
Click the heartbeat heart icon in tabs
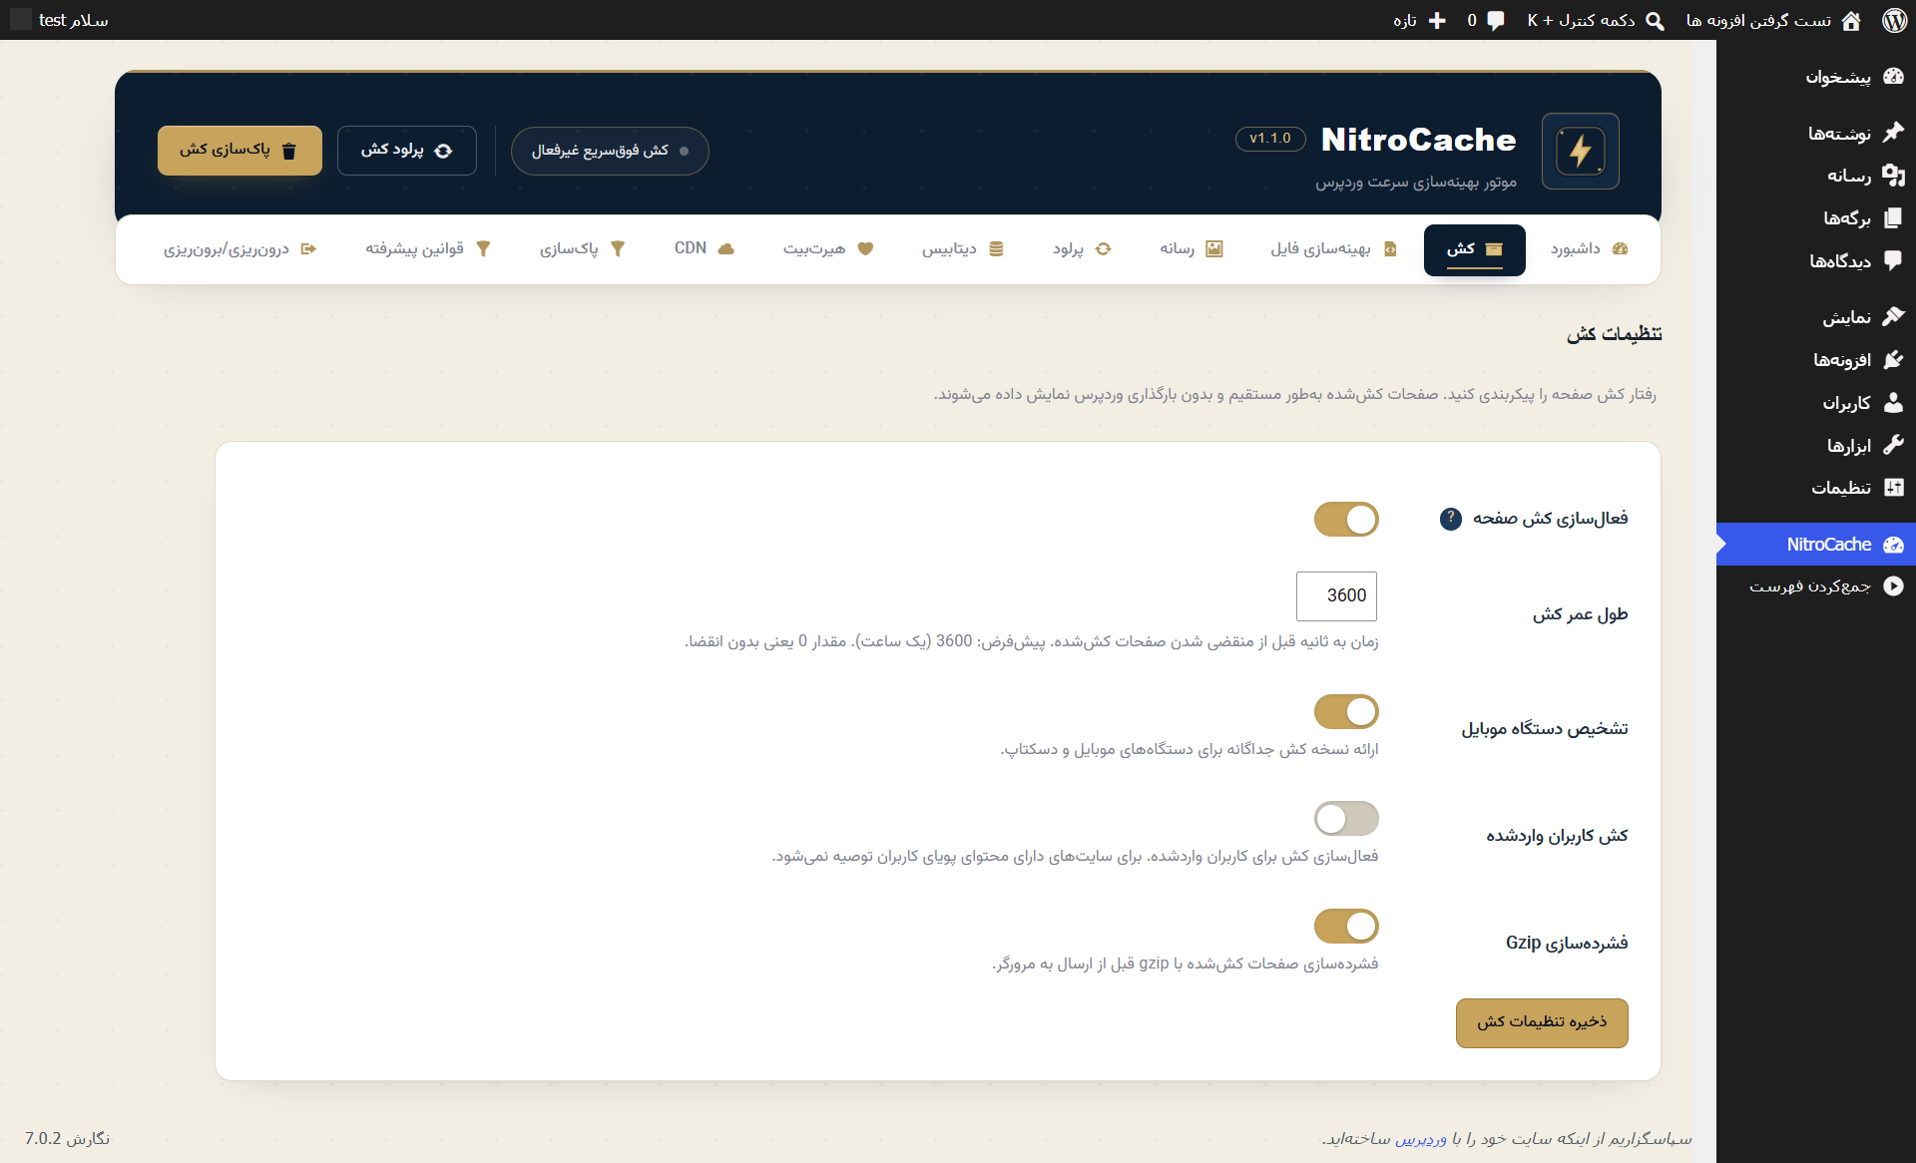(865, 248)
